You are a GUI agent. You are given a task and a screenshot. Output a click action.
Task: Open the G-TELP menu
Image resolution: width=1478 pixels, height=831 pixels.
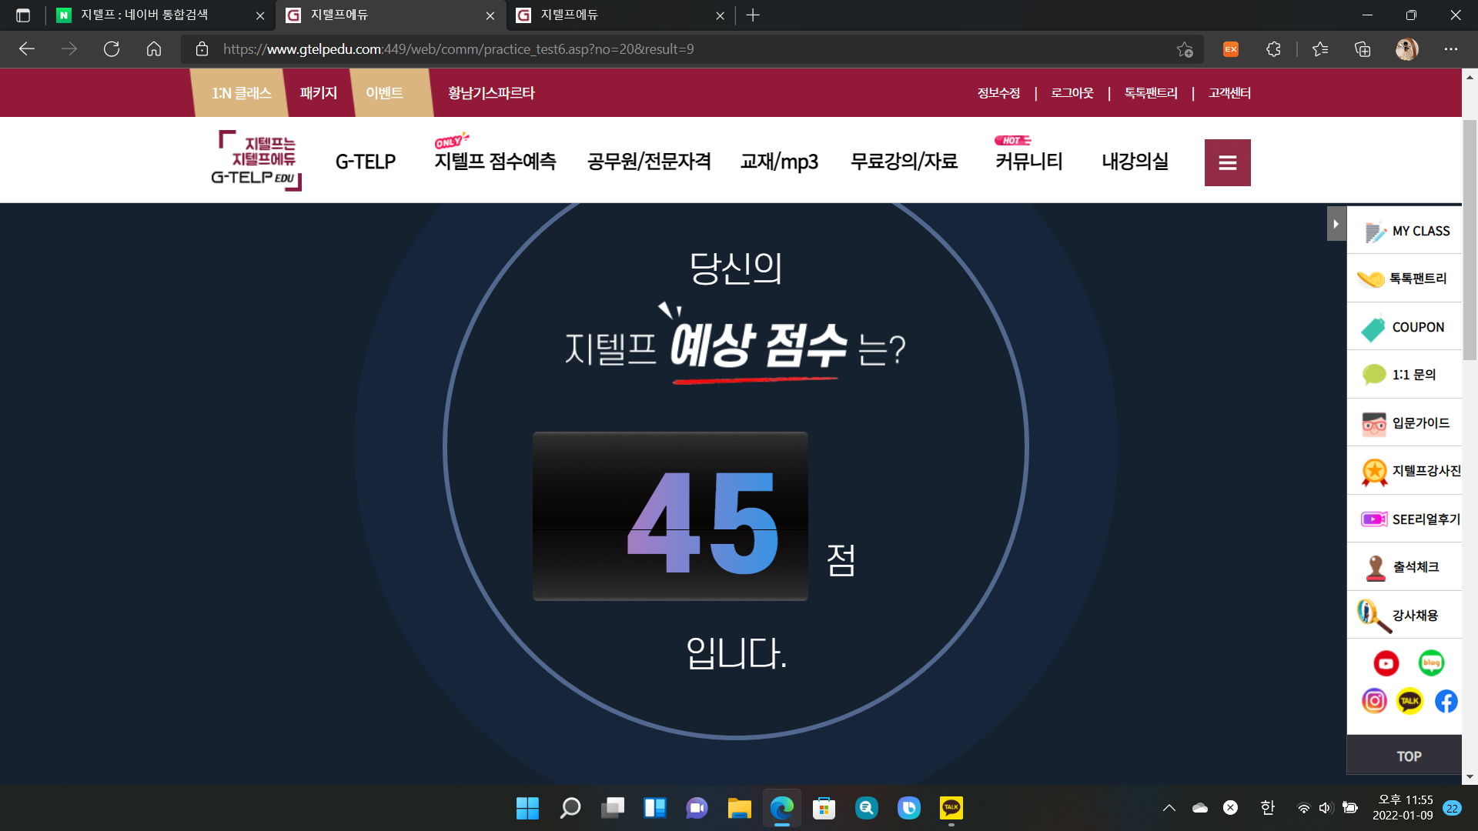366,162
